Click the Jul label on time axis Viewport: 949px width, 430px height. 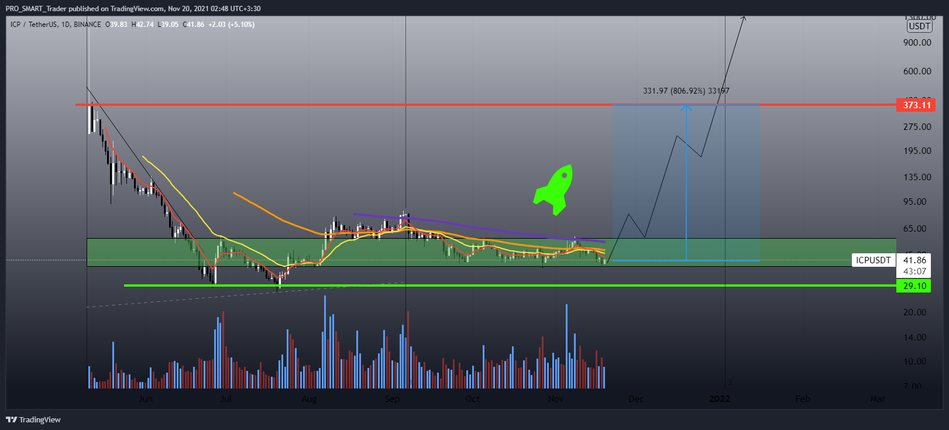tap(226, 399)
